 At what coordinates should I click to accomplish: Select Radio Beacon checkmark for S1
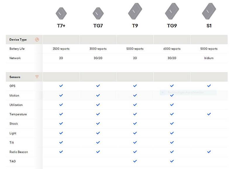pos(209,152)
